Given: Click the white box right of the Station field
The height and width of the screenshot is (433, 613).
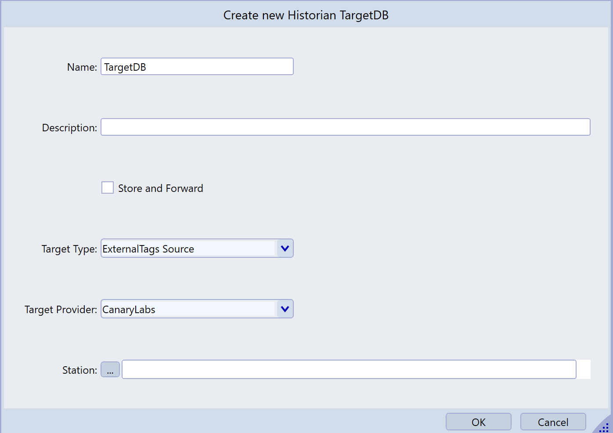Looking at the screenshot, I should (584, 369).
